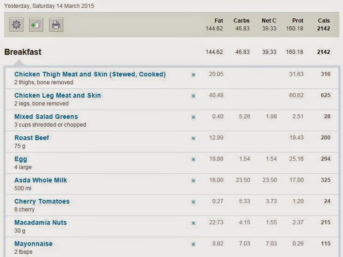The height and width of the screenshot is (257, 343).
Task: Click Chicken Leg calories value 625
Action: point(325,95)
